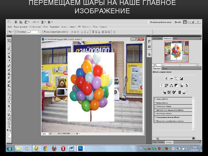Click the Navigator zoom slider handle

(180, 65)
